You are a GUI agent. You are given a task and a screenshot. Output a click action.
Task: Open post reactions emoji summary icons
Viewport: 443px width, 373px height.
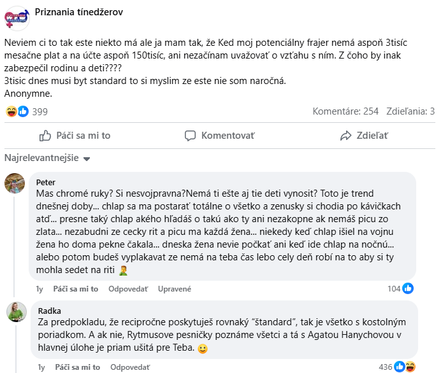click(17, 111)
